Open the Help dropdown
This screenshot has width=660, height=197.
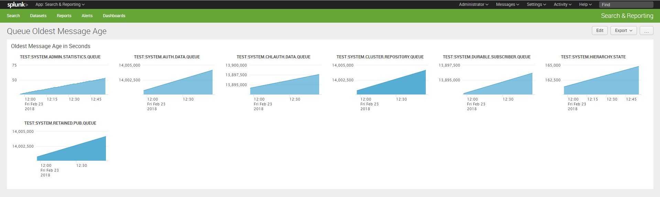[585, 4]
